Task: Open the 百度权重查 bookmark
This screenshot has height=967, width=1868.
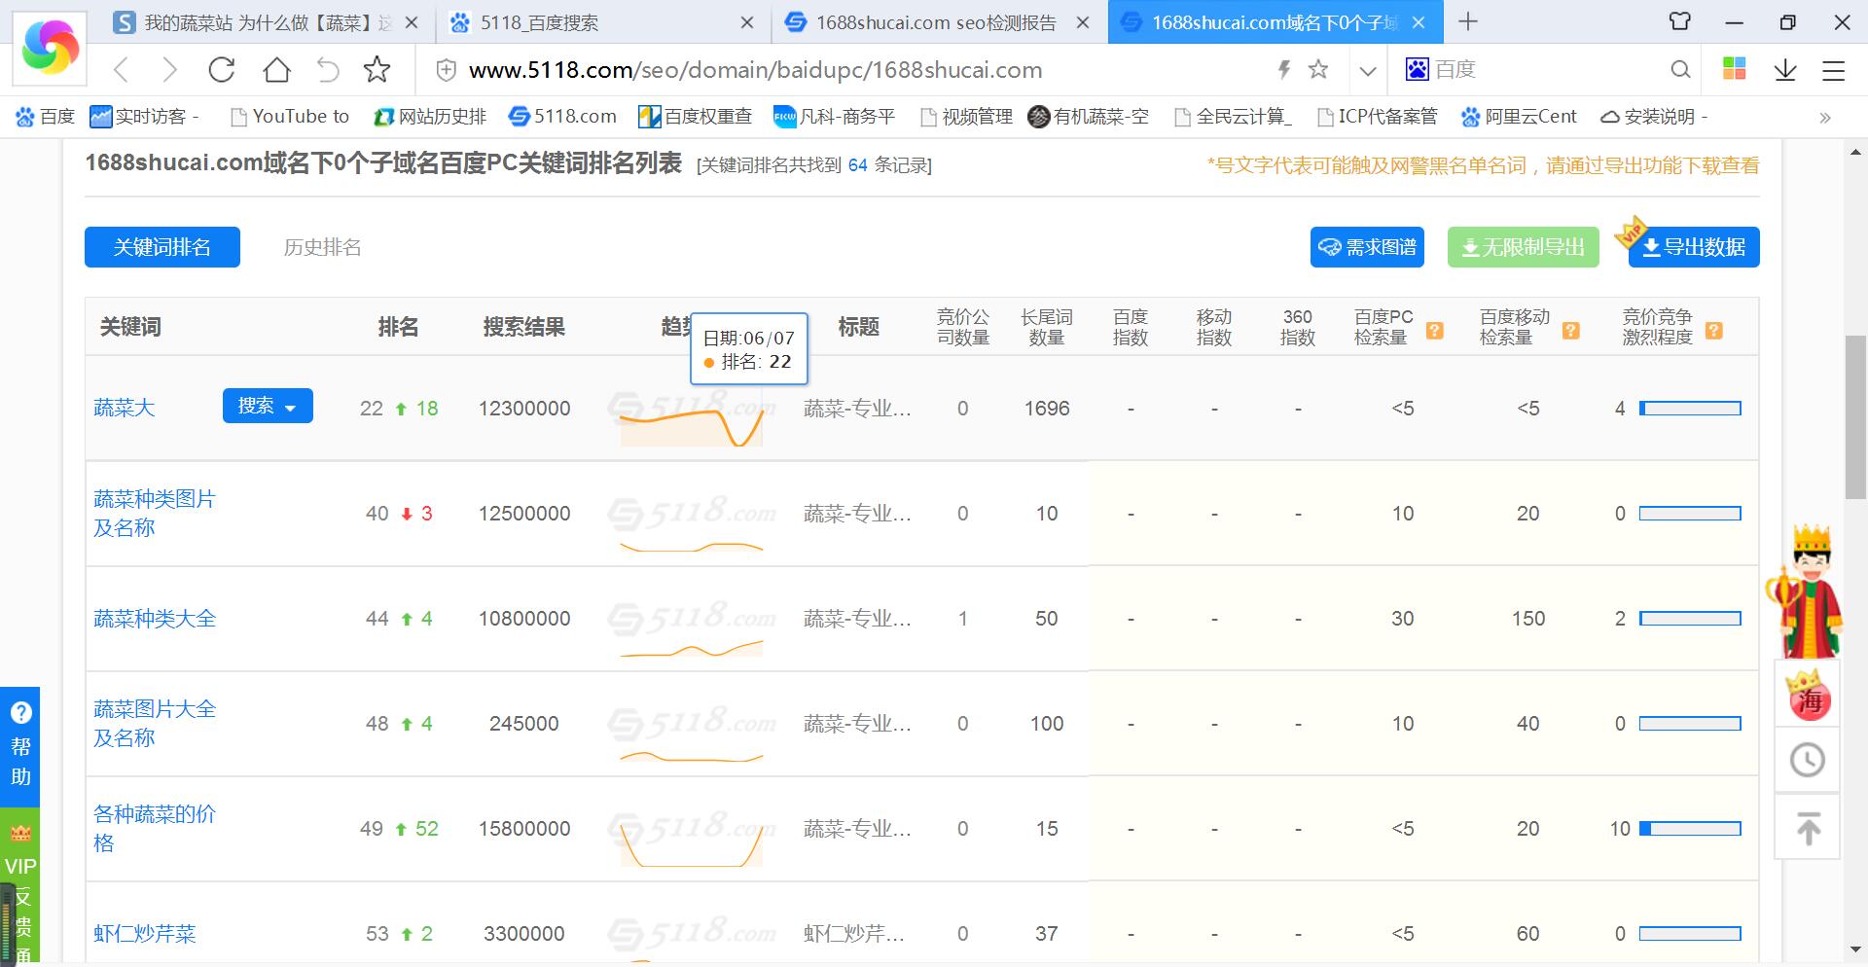Action: [x=696, y=117]
